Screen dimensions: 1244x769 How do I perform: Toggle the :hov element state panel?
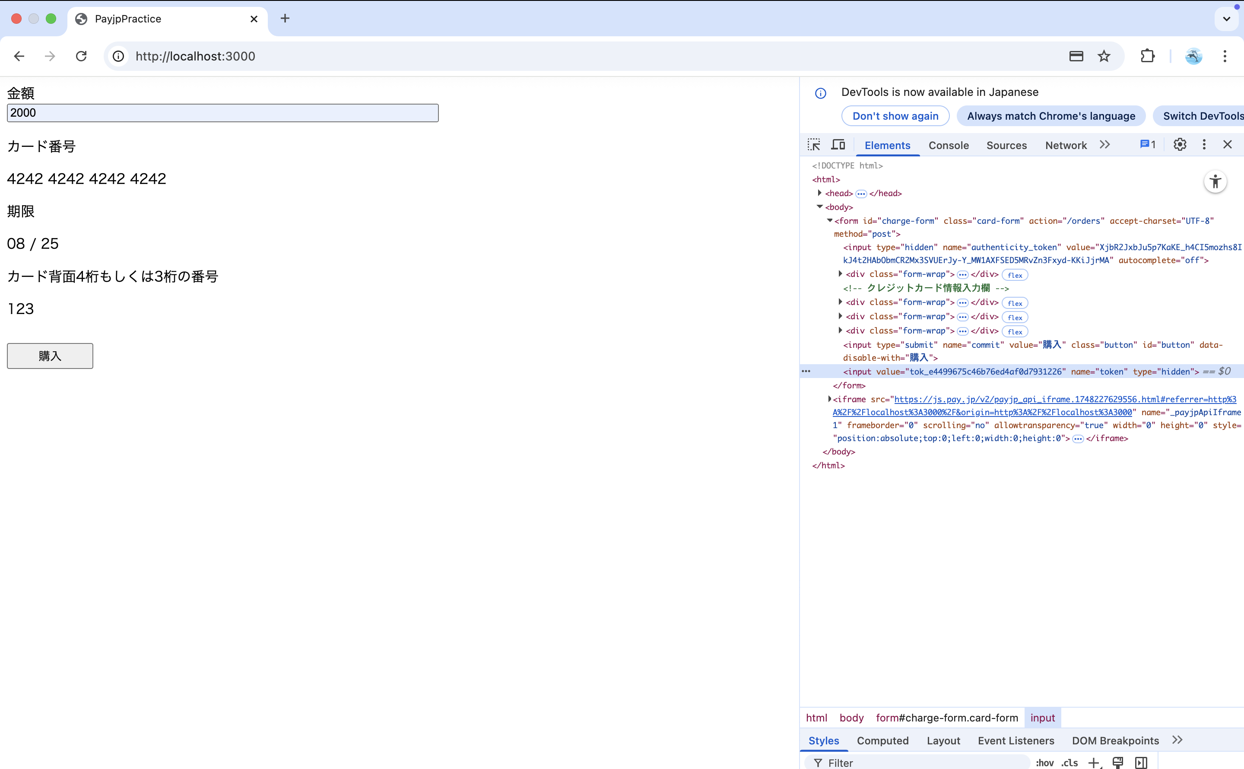pyautogui.click(x=1044, y=763)
